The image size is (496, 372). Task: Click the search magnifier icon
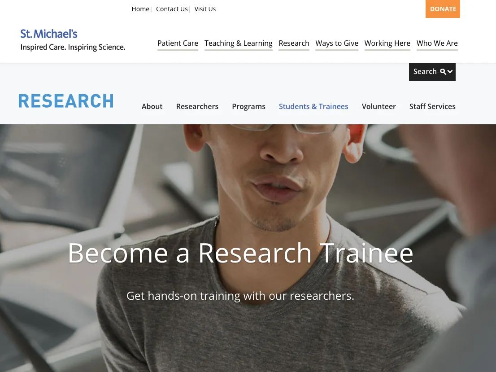coord(443,72)
